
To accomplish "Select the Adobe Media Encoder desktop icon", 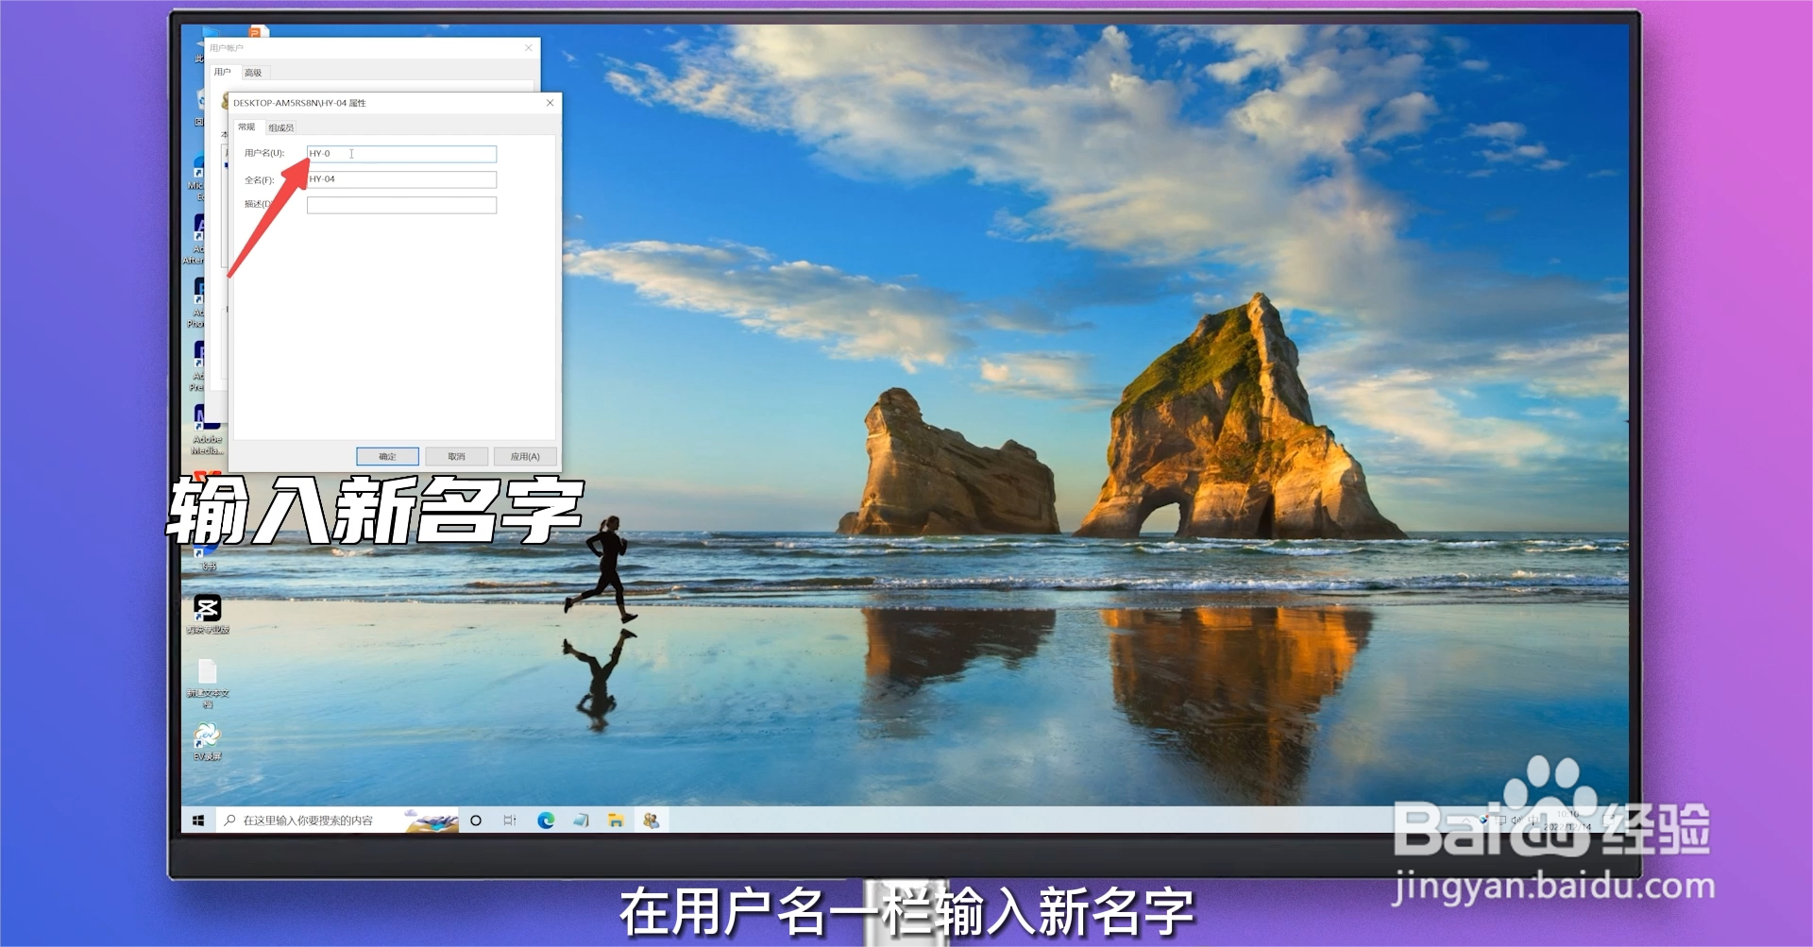I will pos(208,430).
